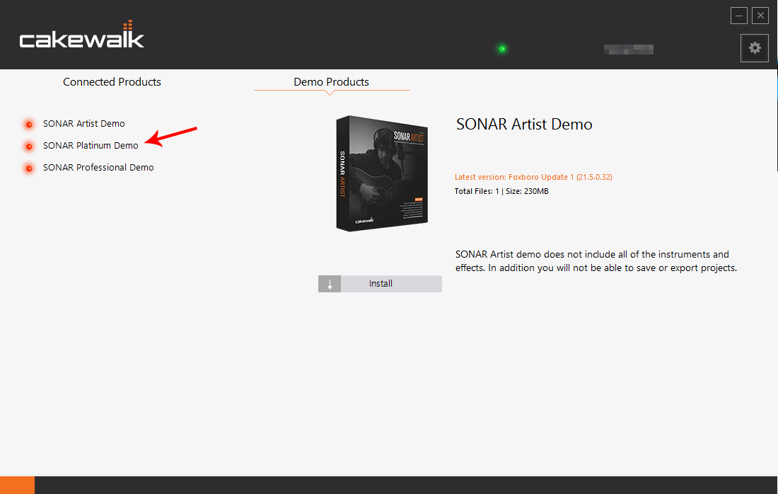Minimize the Cakewalk window
The width and height of the screenshot is (778, 494).
click(739, 15)
